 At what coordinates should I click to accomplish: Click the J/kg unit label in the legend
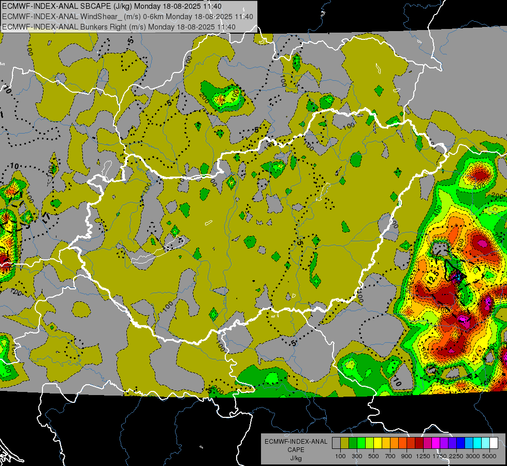click(296, 458)
